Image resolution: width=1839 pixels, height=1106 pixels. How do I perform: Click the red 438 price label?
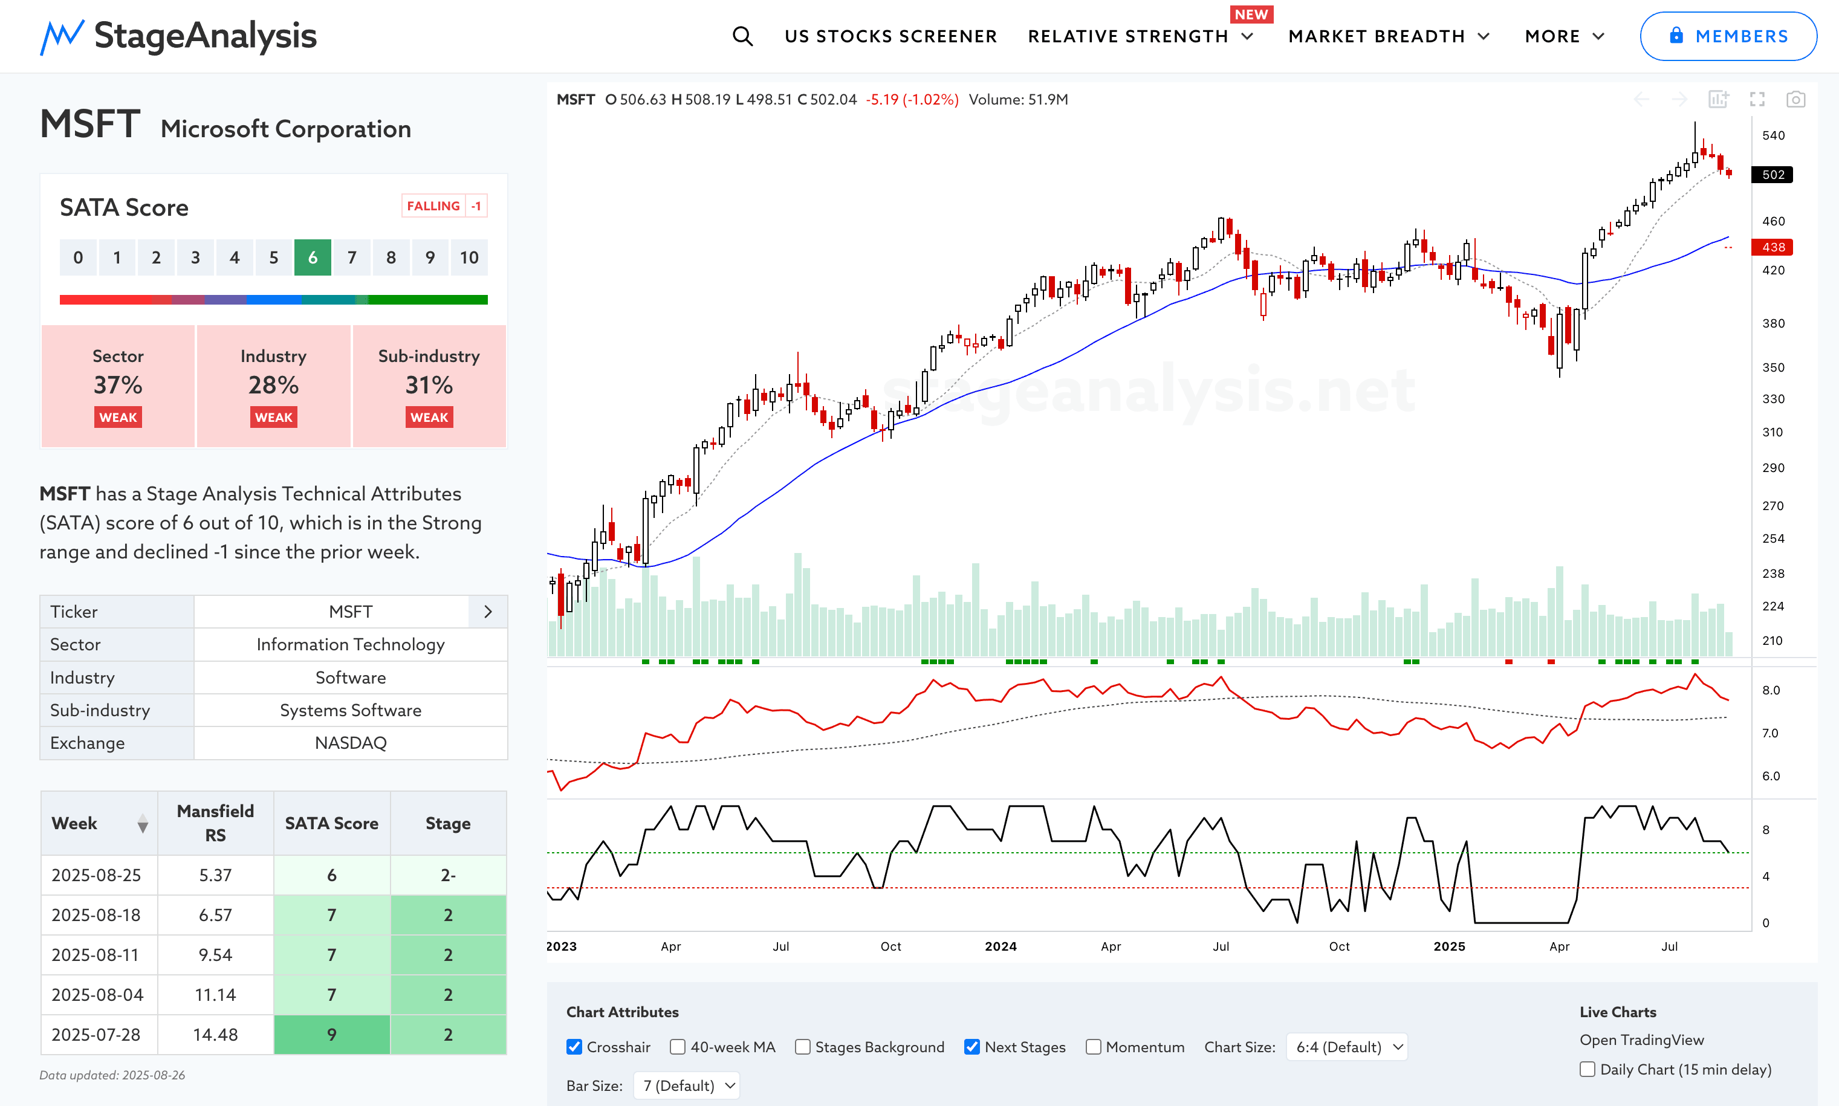[1773, 247]
